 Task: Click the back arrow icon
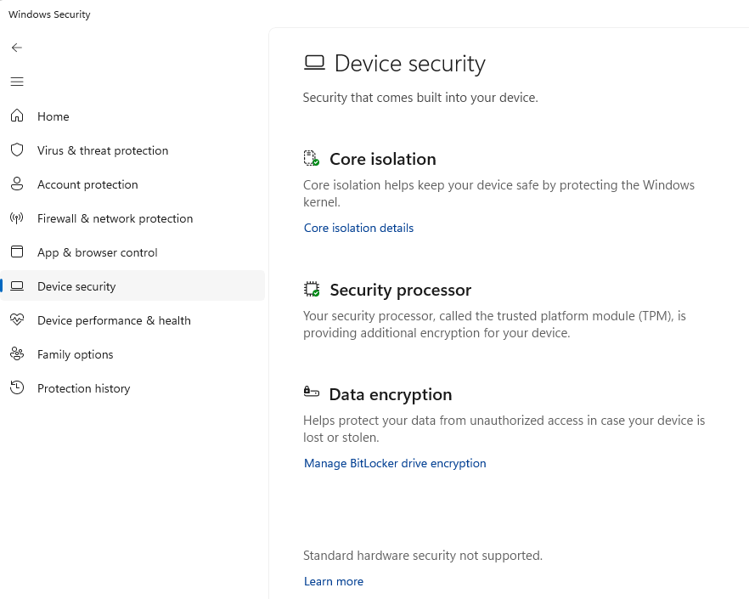coord(17,48)
